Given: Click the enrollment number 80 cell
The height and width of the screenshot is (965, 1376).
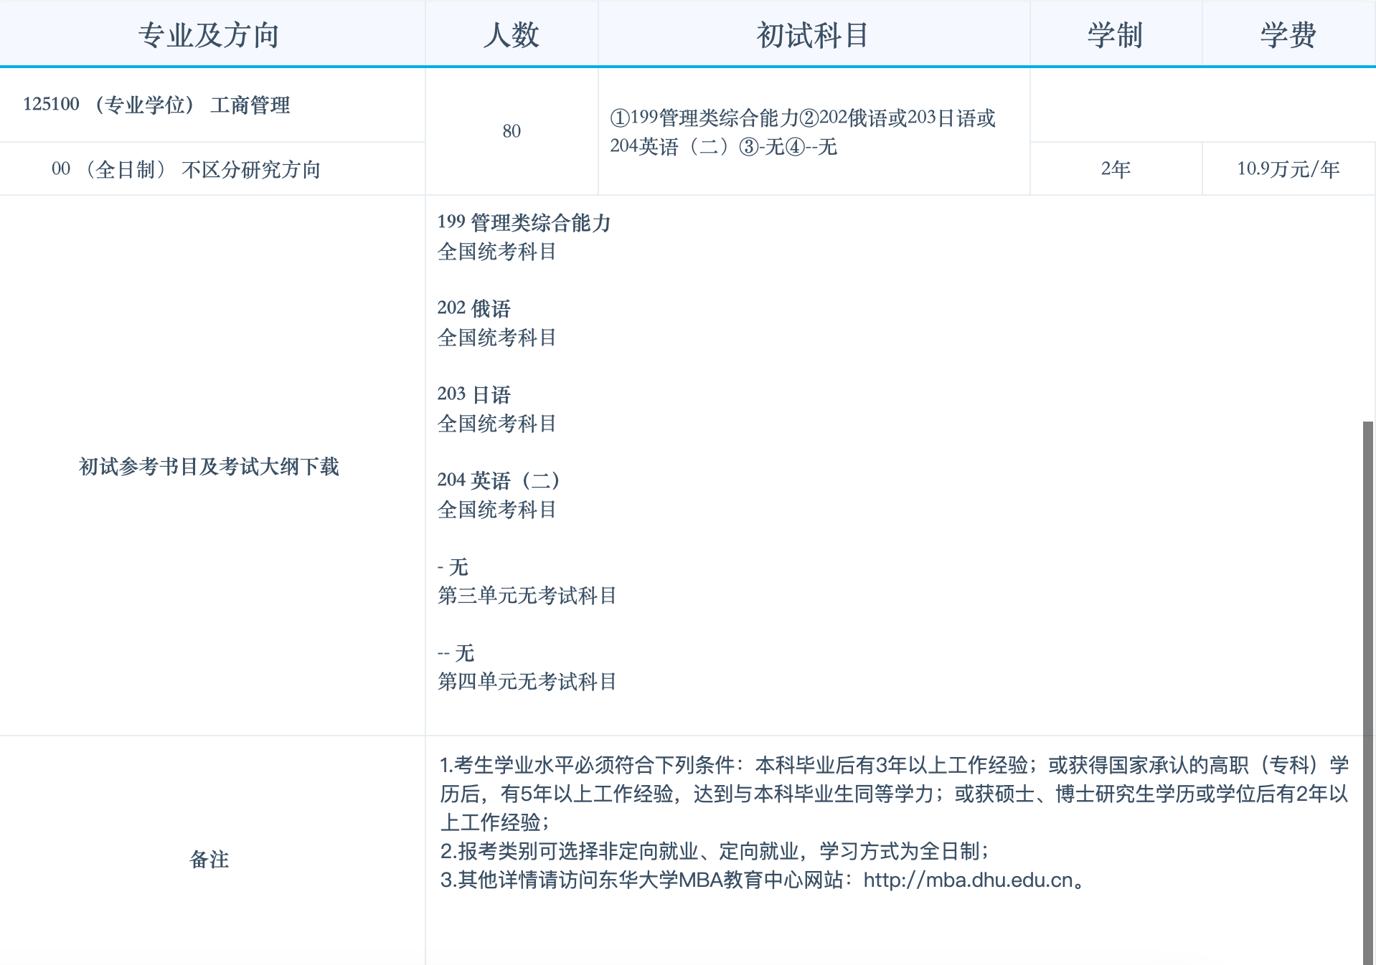Looking at the screenshot, I should point(512,131).
